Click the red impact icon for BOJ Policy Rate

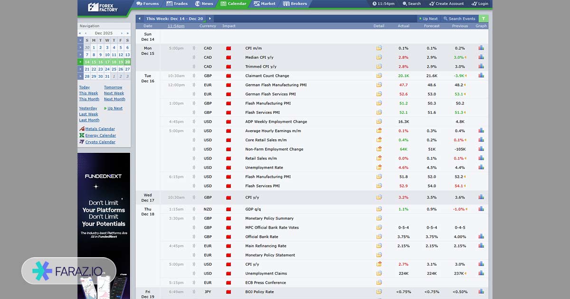[228, 292]
